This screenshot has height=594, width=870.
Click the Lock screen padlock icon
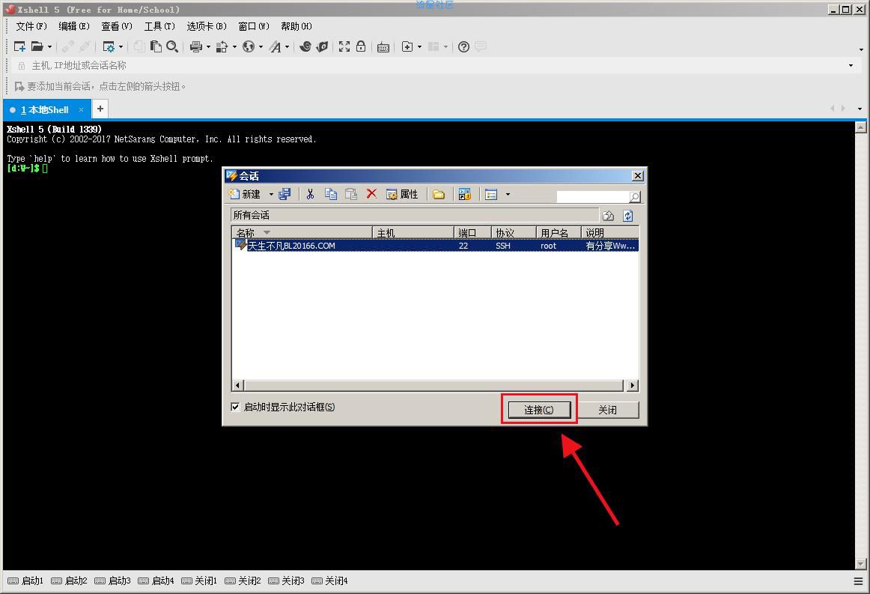[x=361, y=46]
